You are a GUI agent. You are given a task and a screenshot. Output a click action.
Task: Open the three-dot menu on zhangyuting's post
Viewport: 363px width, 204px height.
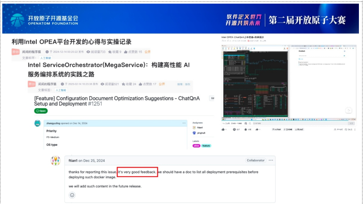(x=184, y=123)
